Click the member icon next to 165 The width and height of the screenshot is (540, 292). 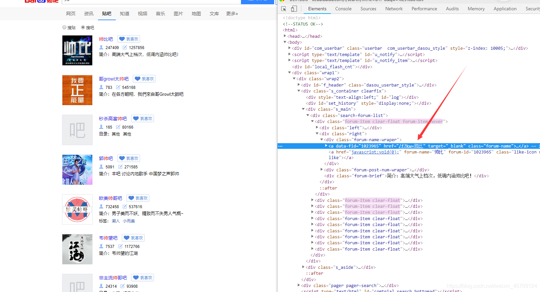[x=101, y=127]
